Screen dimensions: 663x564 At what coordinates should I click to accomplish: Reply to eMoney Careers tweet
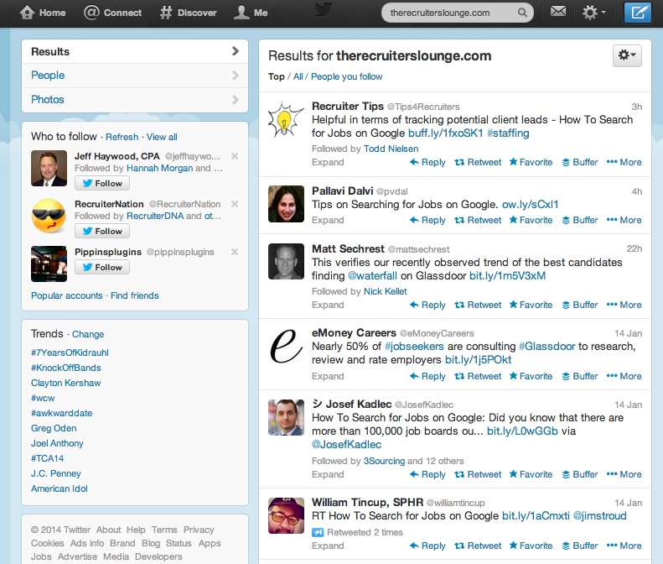click(x=427, y=376)
